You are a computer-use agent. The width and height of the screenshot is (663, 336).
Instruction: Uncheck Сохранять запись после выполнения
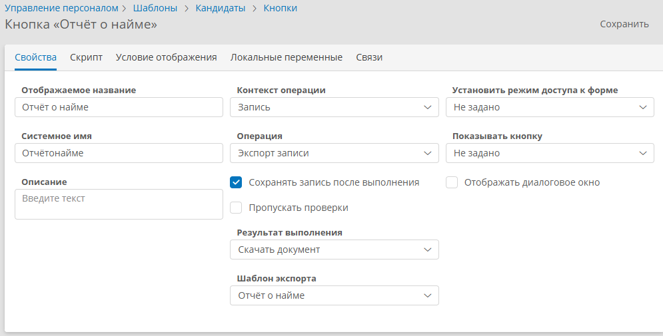(236, 182)
